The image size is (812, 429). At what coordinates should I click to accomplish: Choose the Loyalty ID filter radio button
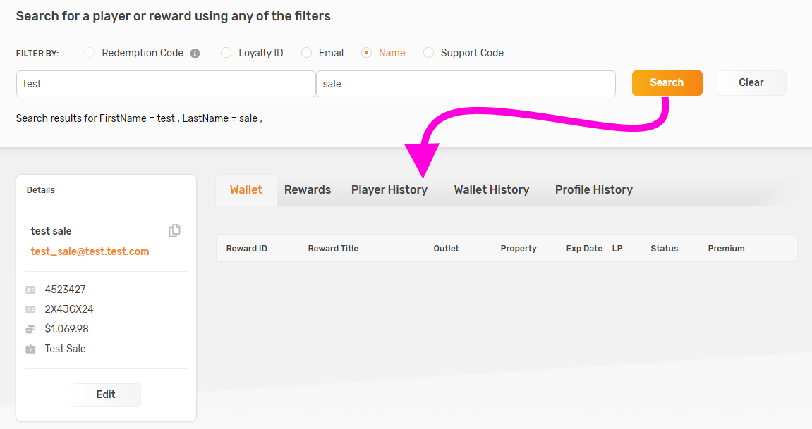coord(226,53)
